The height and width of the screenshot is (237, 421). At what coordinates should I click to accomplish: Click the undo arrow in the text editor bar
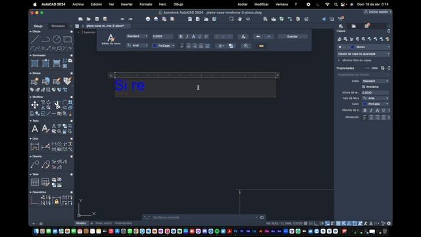[x=258, y=37]
